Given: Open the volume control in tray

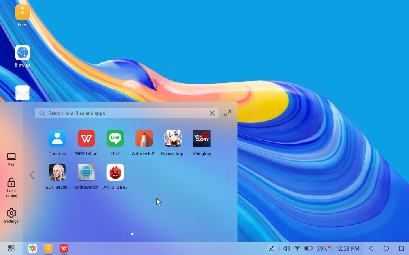Looking at the screenshot, I should click(x=286, y=248).
